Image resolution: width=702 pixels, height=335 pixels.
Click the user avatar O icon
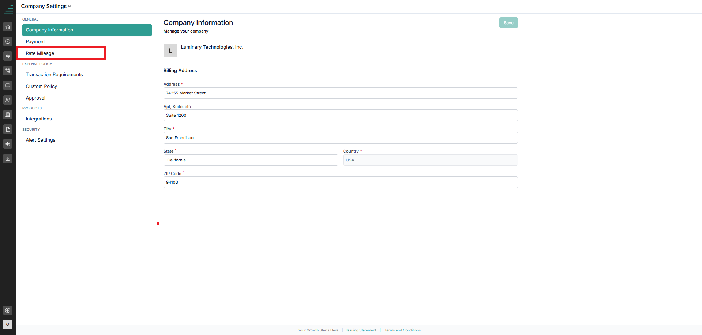point(8,324)
